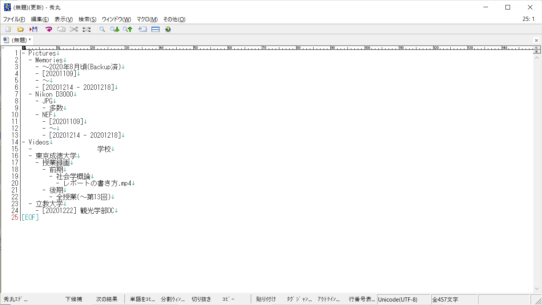Save the file with the floppy icon
The image size is (542, 305).
33,29
